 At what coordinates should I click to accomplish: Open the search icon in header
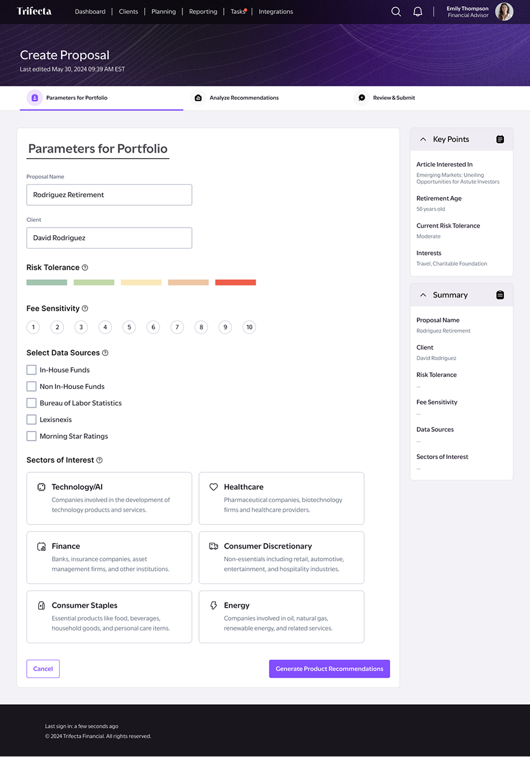pyautogui.click(x=396, y=11)
